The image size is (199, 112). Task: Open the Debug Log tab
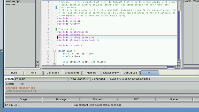pyautogui.click(x=130, y=73)
